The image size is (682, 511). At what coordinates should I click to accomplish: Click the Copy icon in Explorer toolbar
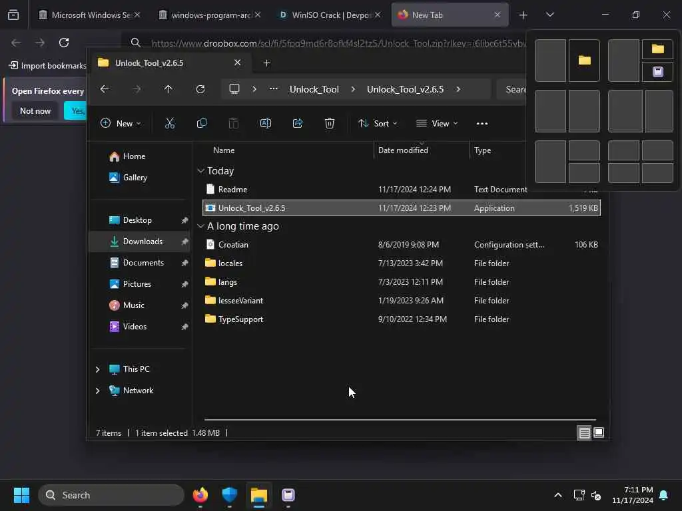pos(201,124)
